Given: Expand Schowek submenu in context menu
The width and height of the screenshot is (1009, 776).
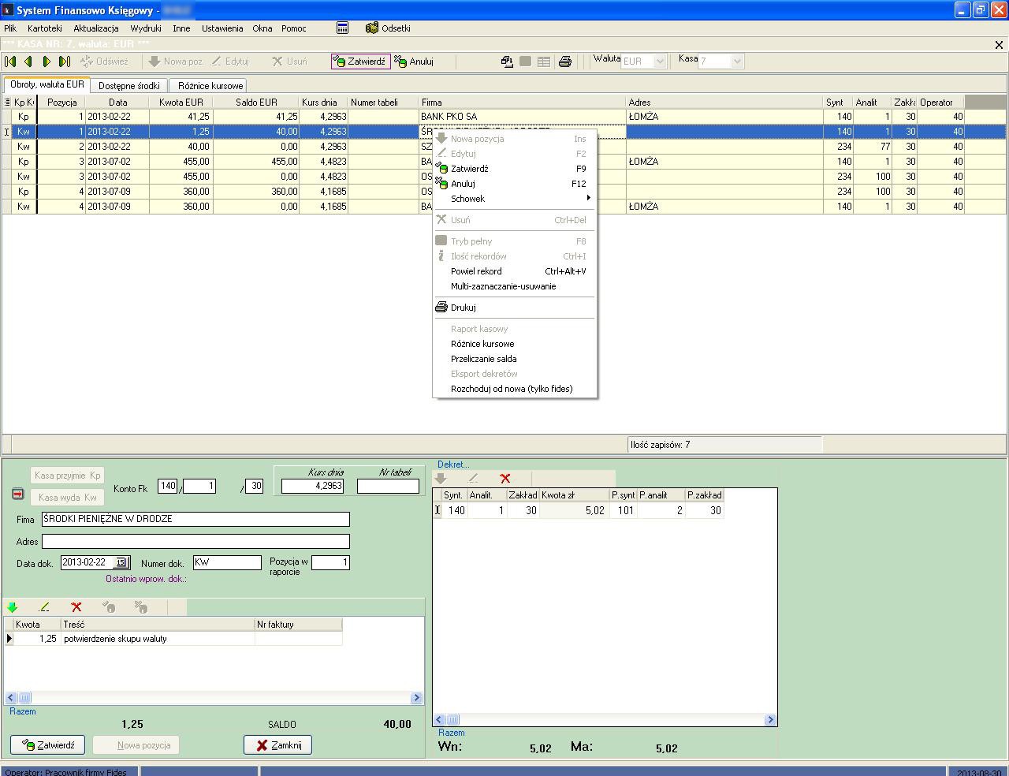Looking at the screenshot, I should [x=515, y=199].
